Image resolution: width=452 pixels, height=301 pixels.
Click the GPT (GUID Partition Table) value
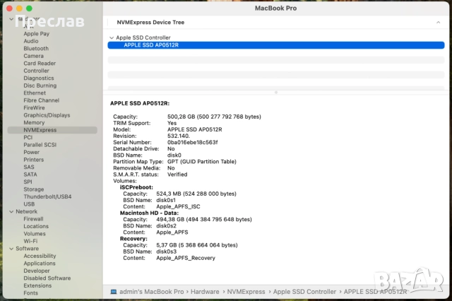(x=202, y=162)
